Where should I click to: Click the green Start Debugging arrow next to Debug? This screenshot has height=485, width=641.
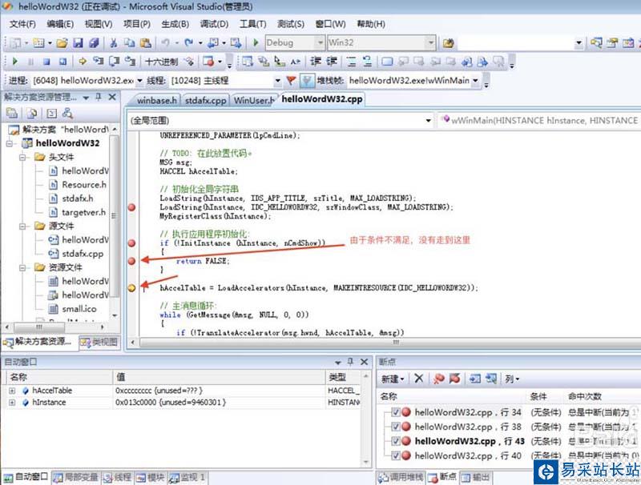(256, 42)
